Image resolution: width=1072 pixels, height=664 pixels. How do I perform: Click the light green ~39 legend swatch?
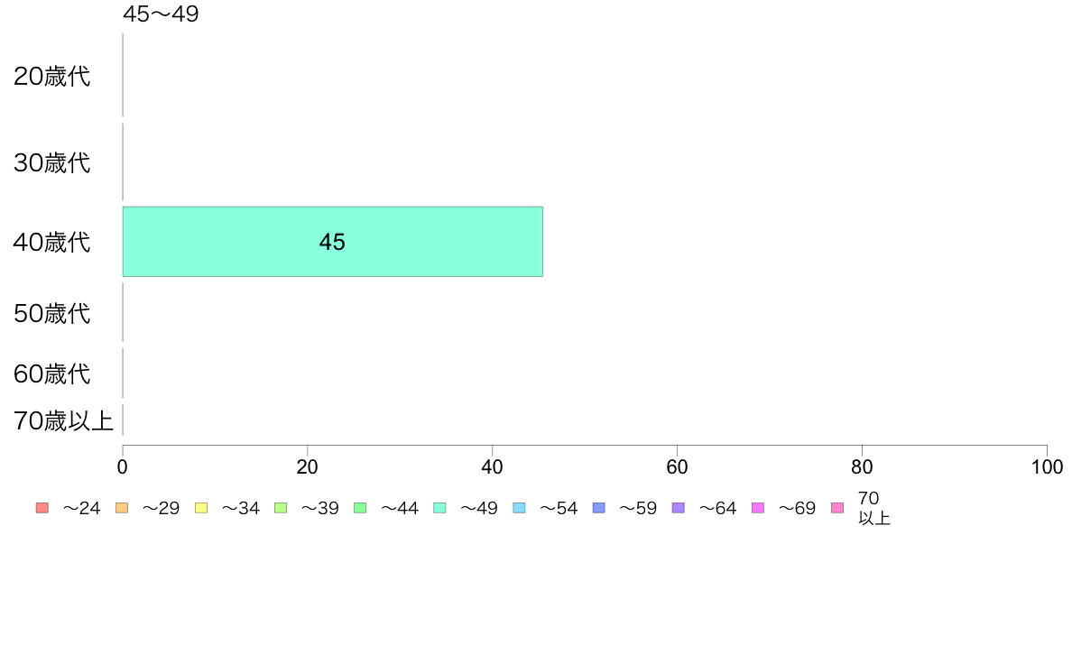[x=281, y=507]
